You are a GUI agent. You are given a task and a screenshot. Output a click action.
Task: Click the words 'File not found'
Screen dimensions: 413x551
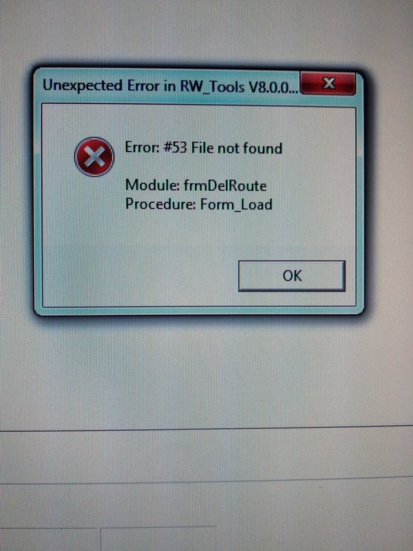237,148
